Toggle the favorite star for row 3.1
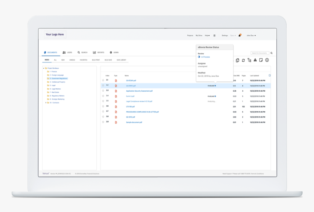The width and height of the screenshot is (314, 212). [103, 80]
